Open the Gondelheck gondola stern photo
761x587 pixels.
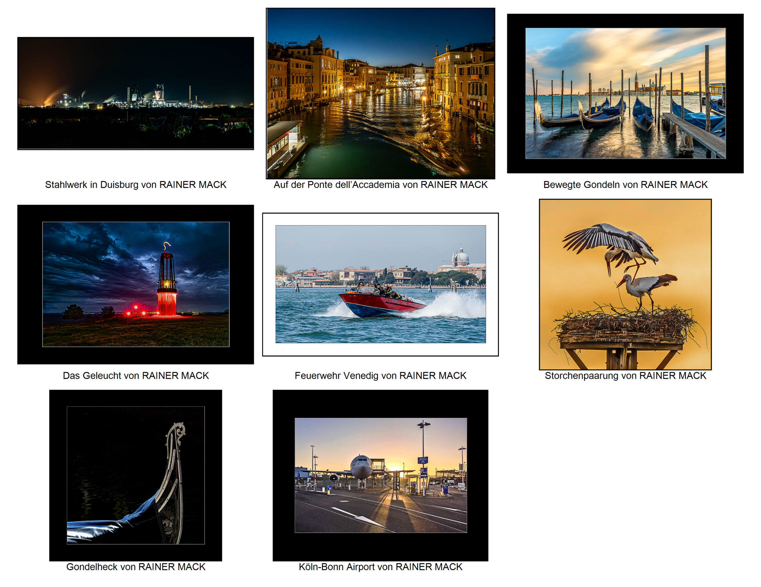point(136,475)
